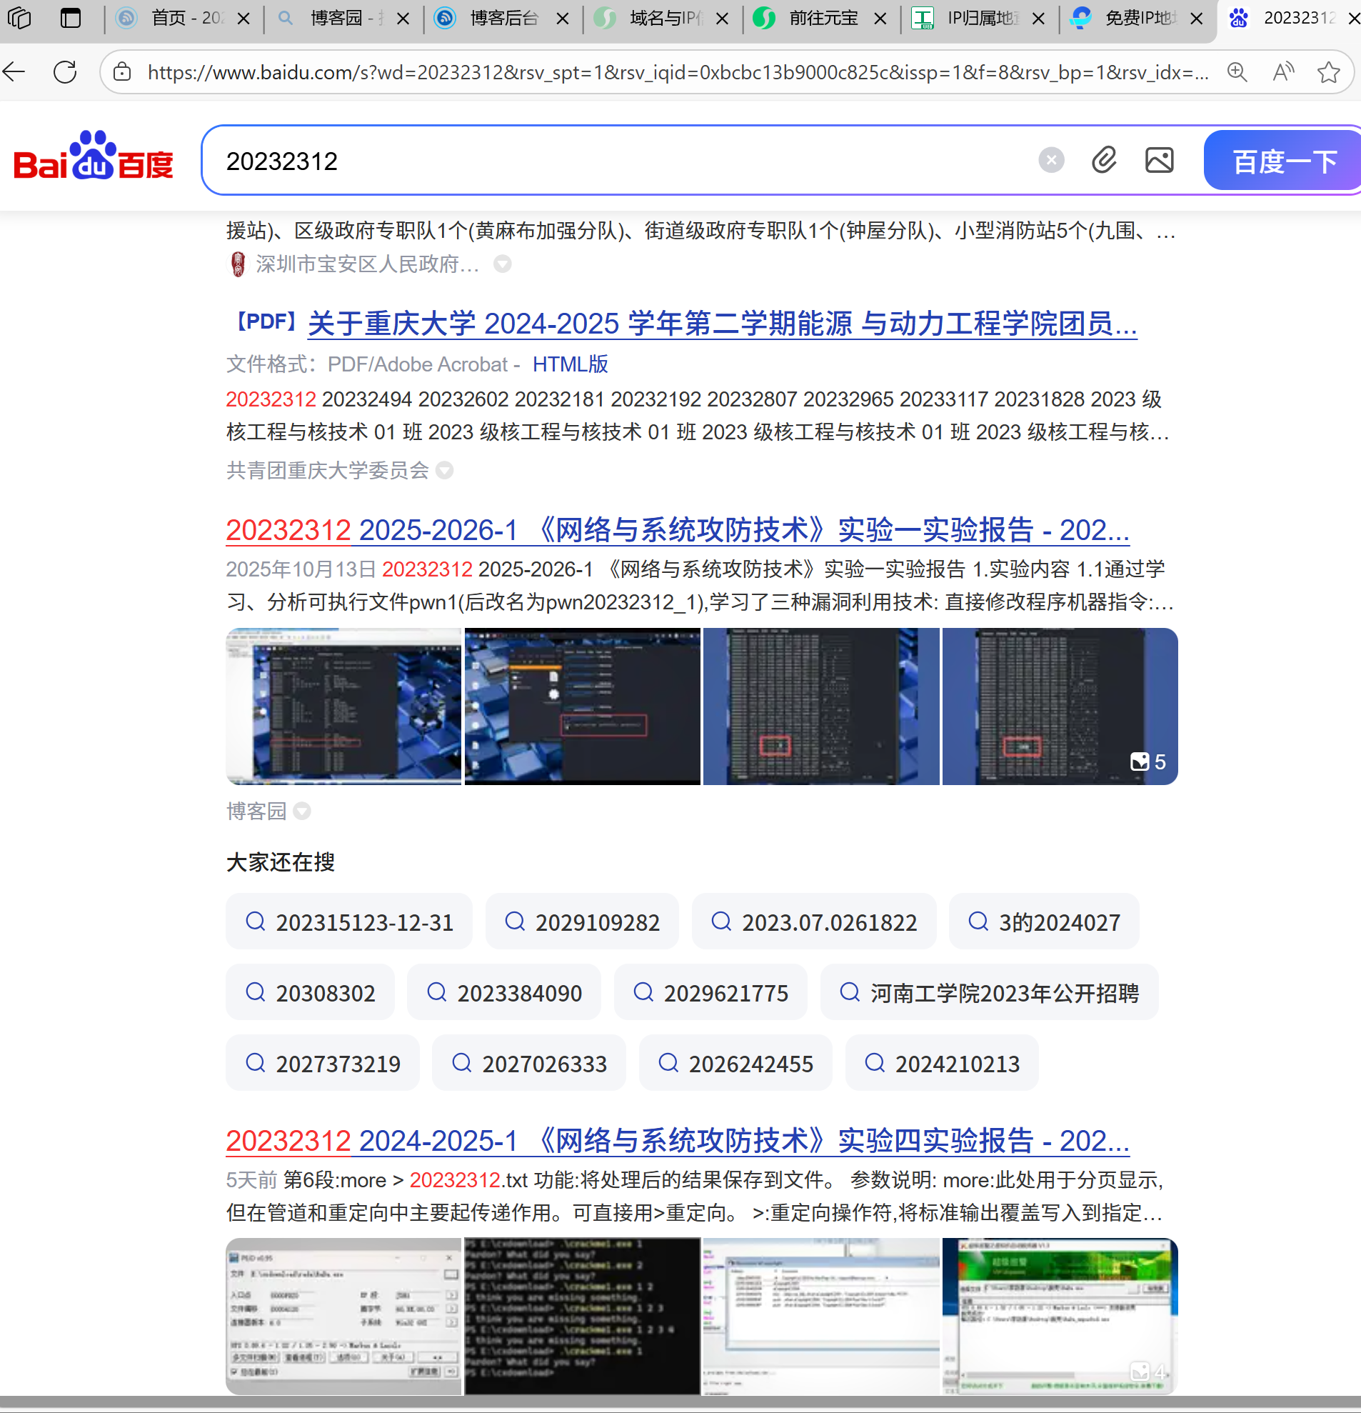
Task: Switch to the 前往元宝 tab
Action: [x=820, y=19]
